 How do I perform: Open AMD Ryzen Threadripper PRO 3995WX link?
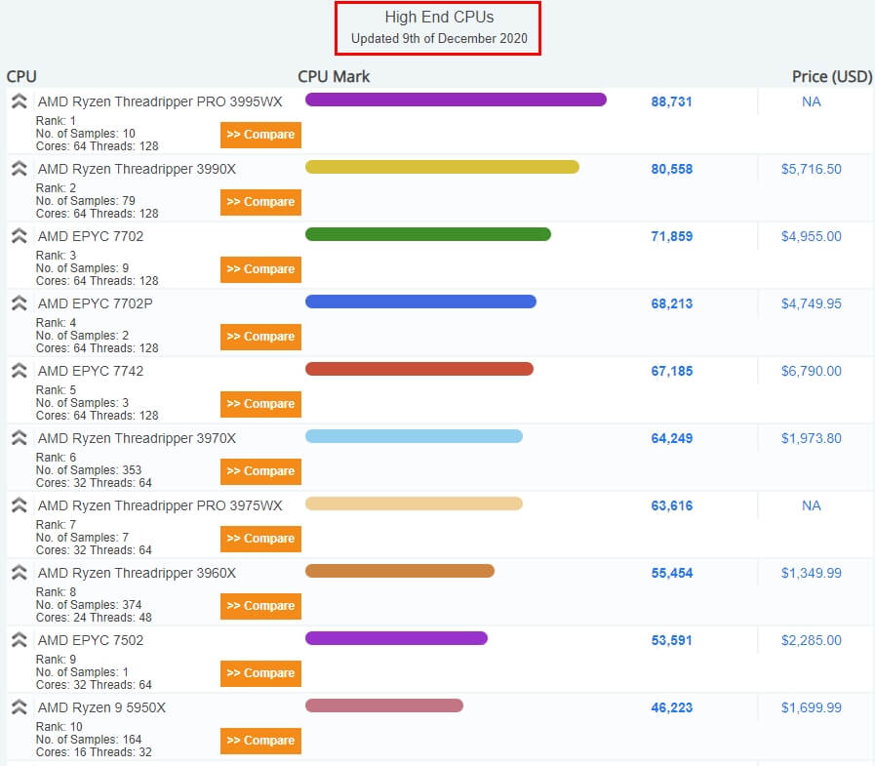coord(160,101)
